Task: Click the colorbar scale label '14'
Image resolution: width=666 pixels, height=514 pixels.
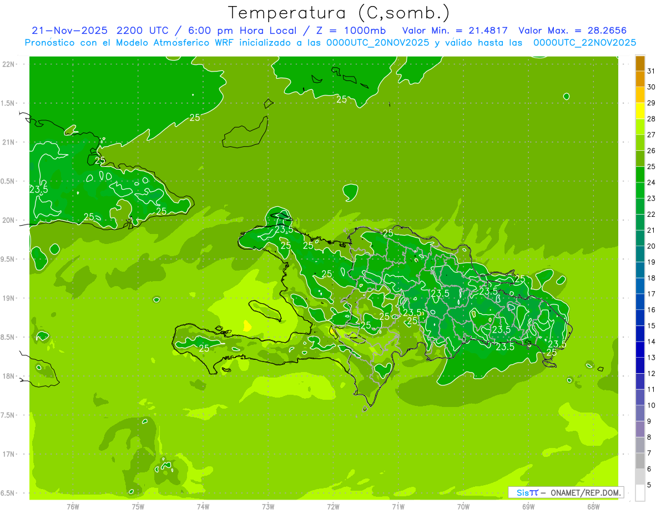Action: pos(652,342)
